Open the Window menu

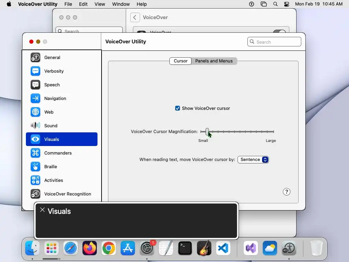(121, 4)
